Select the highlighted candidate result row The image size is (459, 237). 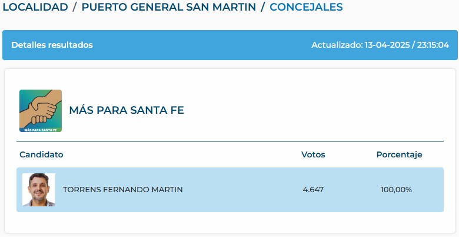pos(229,190)
